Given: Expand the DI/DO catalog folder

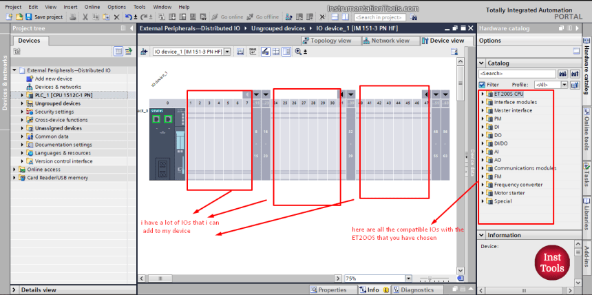Looking at the screenshot, I should (483, 143).
